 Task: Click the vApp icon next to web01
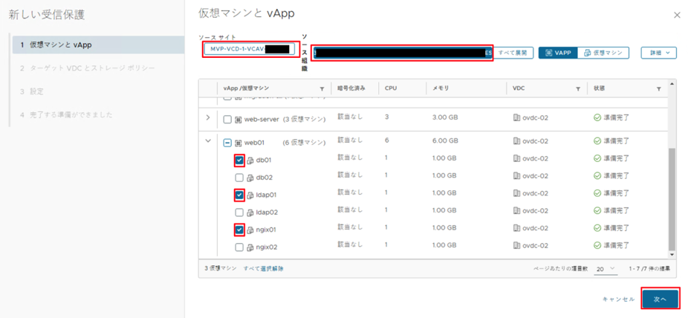(x=238, y=143)
